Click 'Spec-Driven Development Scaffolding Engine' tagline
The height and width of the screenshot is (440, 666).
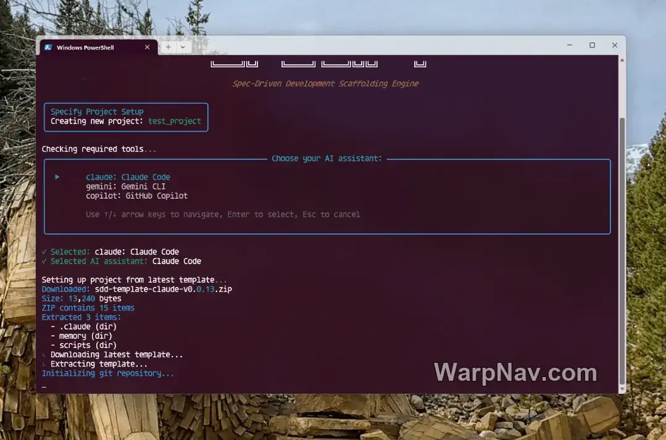(x=325, y=84)
